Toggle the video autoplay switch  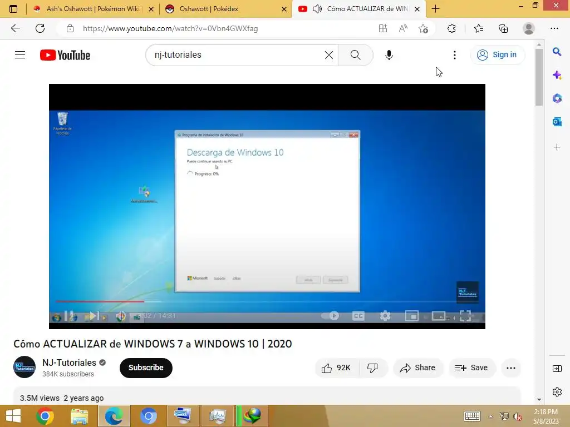330,316
